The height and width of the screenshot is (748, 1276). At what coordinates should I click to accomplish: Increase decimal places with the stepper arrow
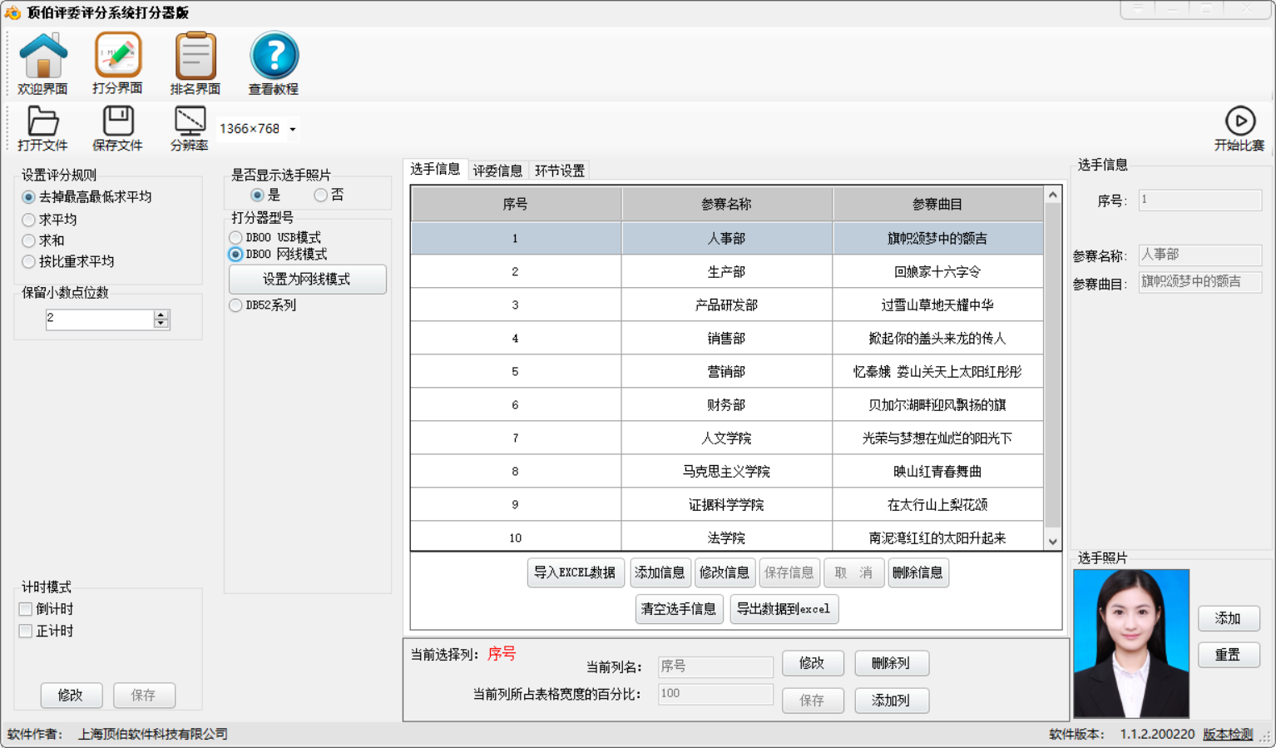pos(161,315)
